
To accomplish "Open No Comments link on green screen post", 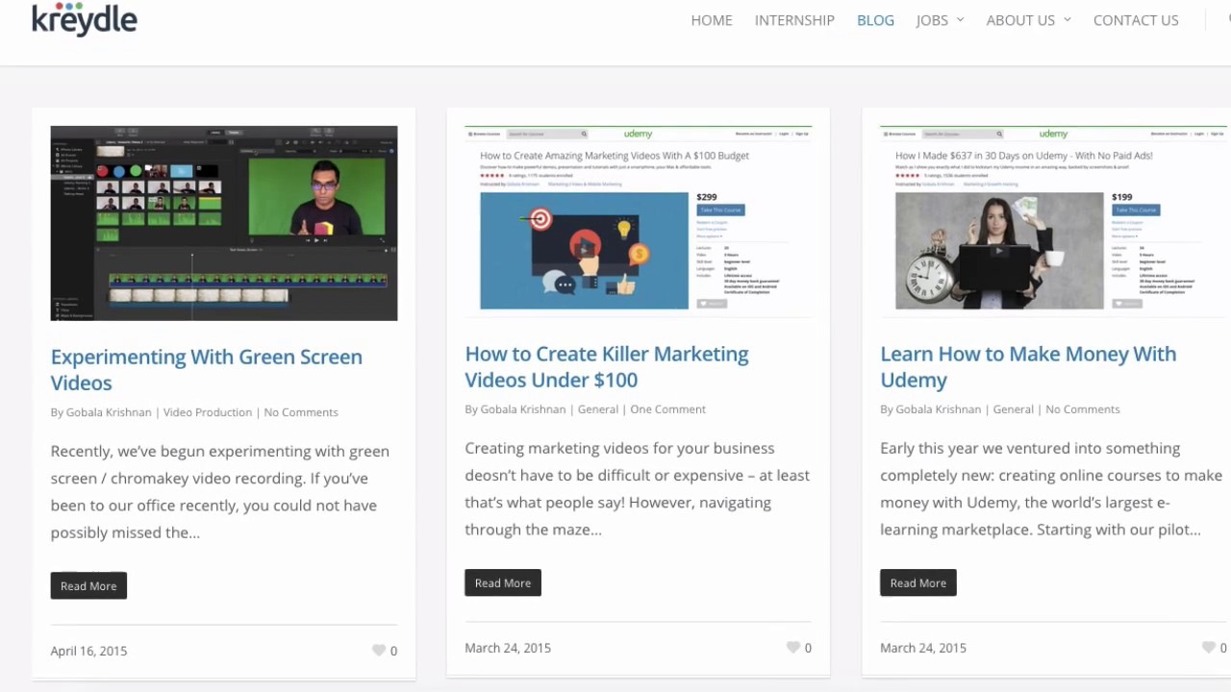I will click(x=301, y=412).
